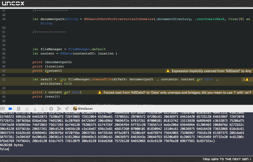253x162 pixels.
Task: Click the warning icon on line 60
Action: pyautogui.click(x=168, y=71)
